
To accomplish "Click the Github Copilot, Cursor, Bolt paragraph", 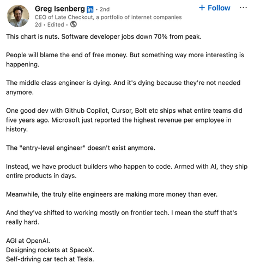I will [x=124, y=120].
